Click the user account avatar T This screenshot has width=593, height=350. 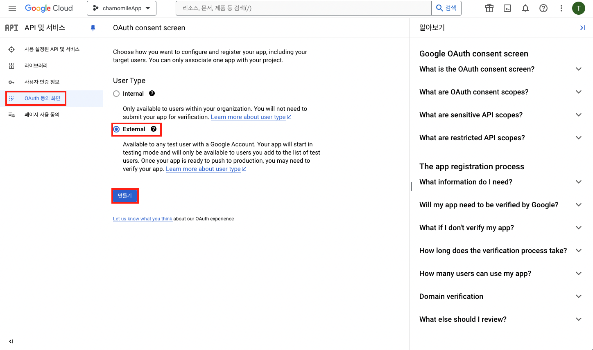click(579, 8)
